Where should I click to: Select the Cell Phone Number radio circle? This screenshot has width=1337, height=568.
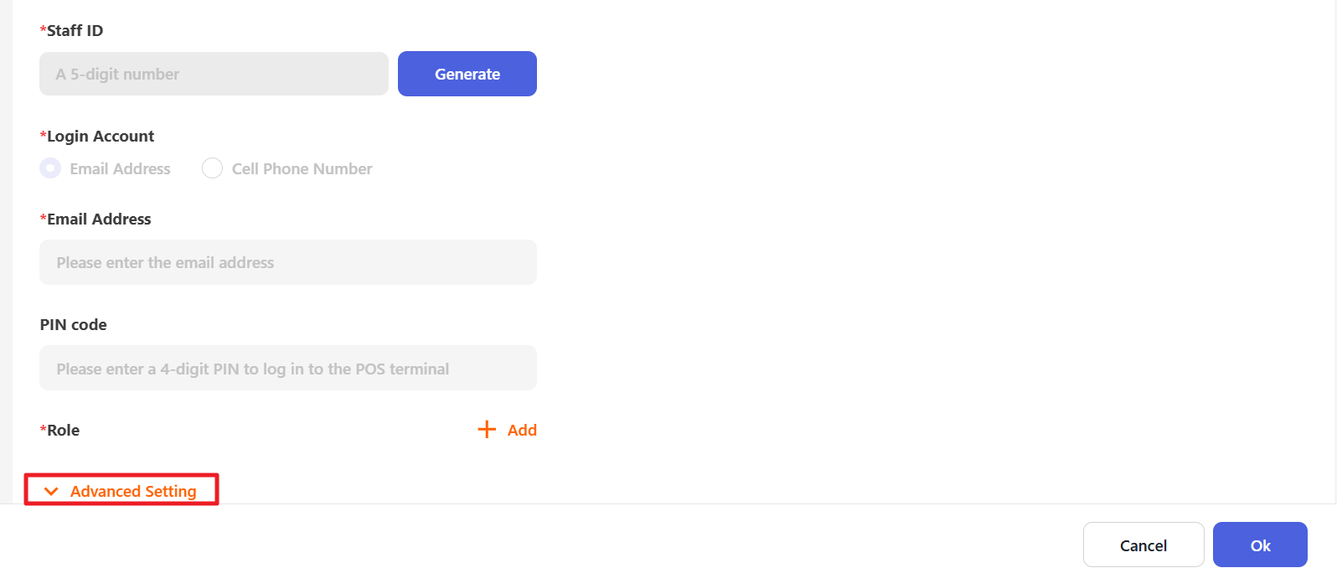click(212, 168)
